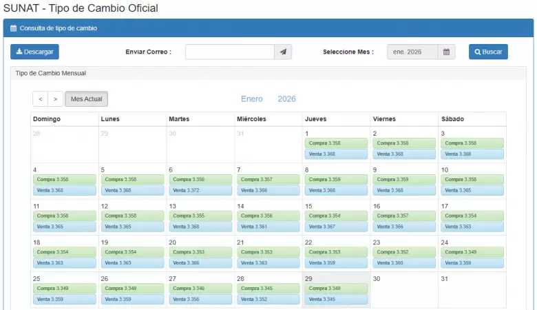Screen dimensions: 537x310
Task: Click Compra 3.349 on January 25
Action: pos(64,289)
